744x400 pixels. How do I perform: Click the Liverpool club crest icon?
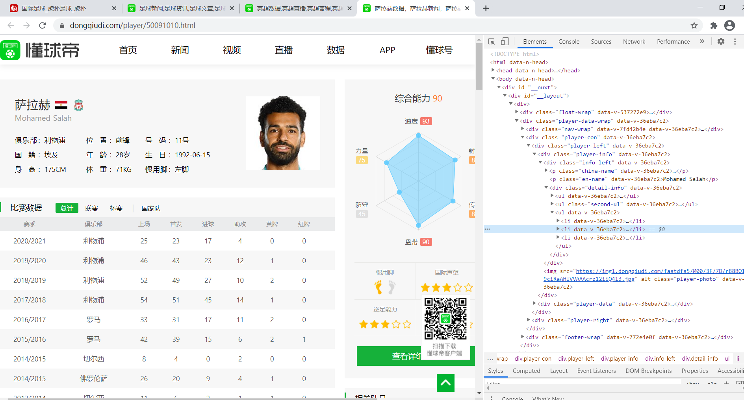[79, 105]
